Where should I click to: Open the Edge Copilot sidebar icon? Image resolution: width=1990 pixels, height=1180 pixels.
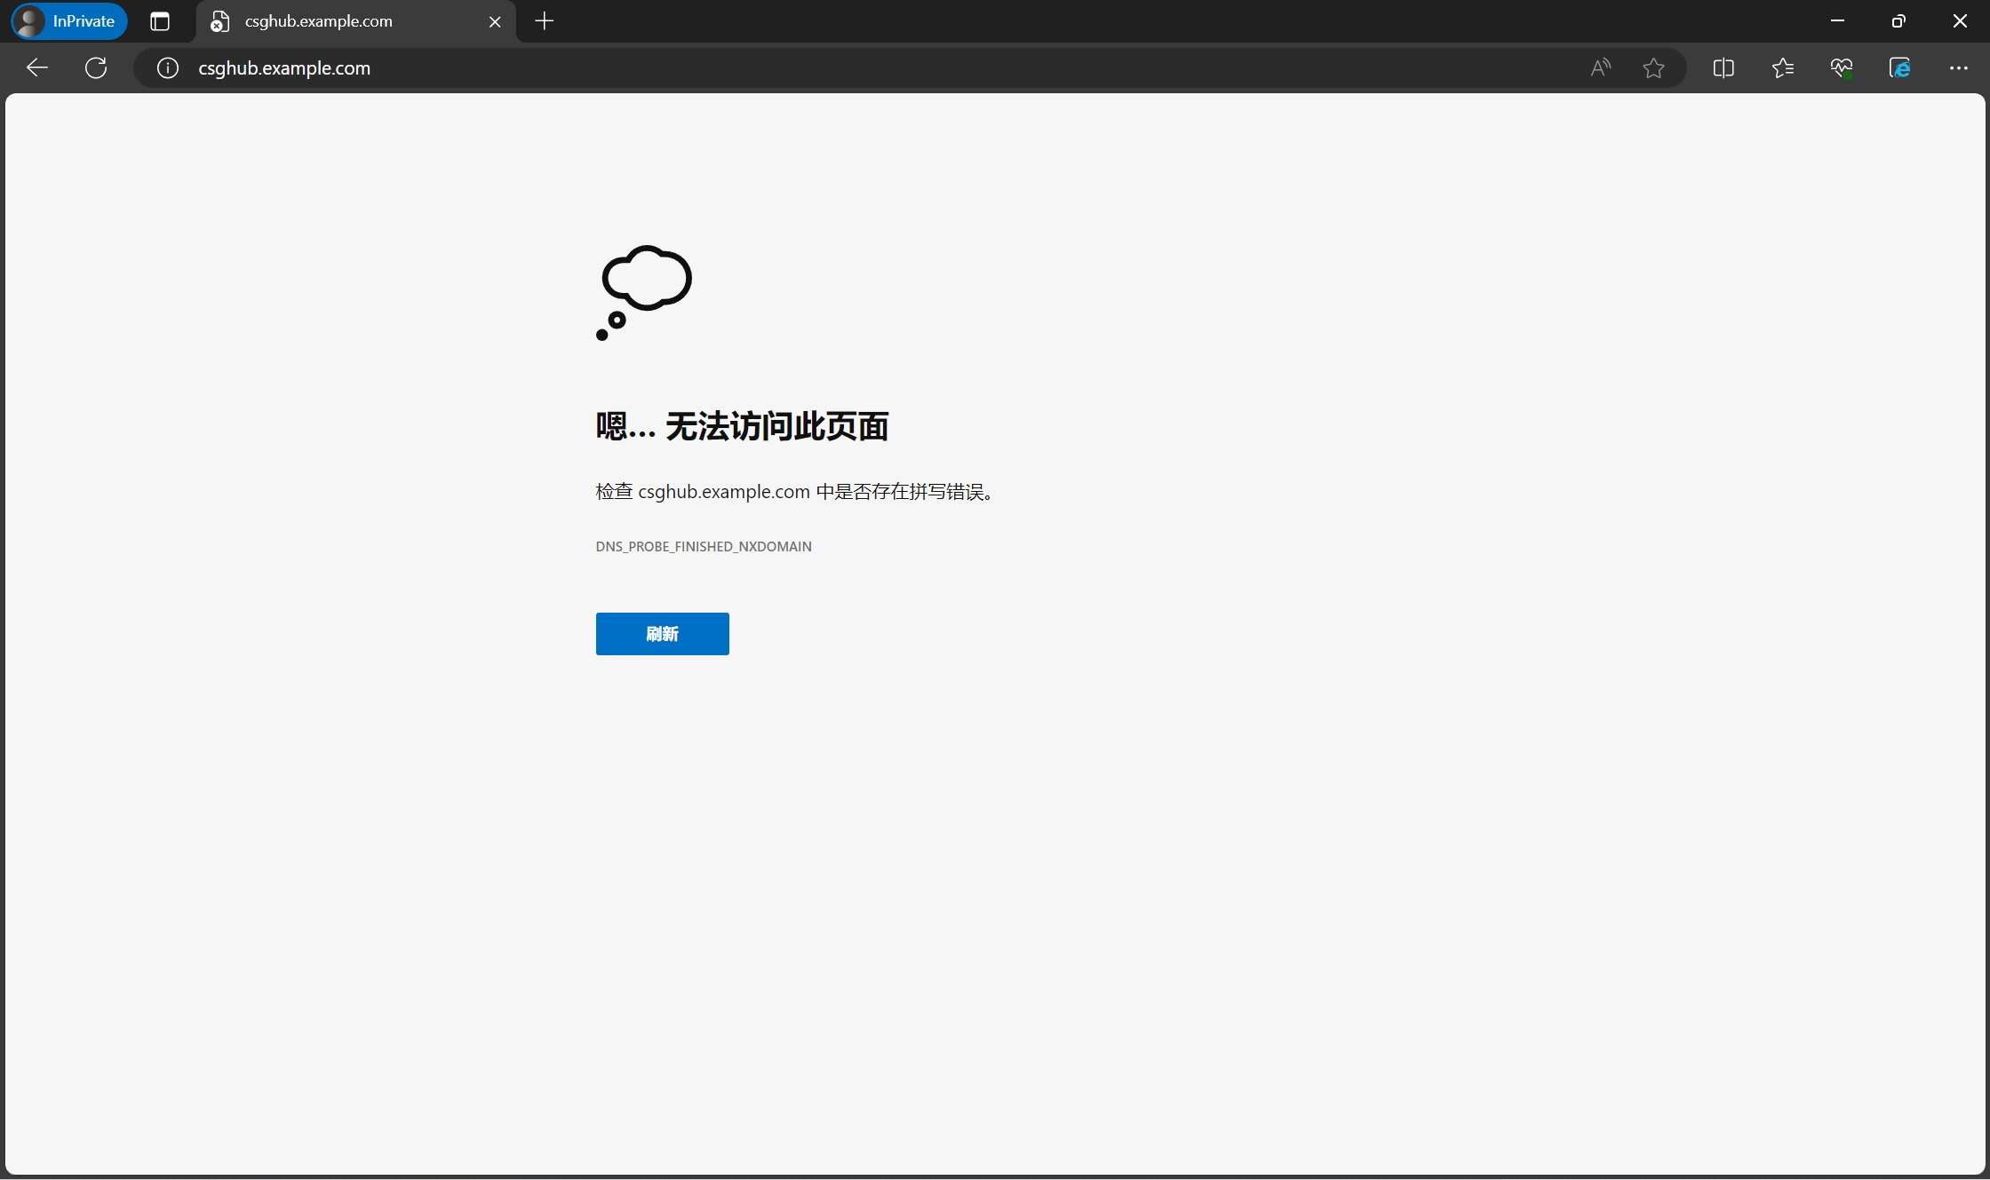1900,68
